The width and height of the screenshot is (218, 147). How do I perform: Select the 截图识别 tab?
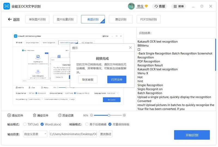93,19
